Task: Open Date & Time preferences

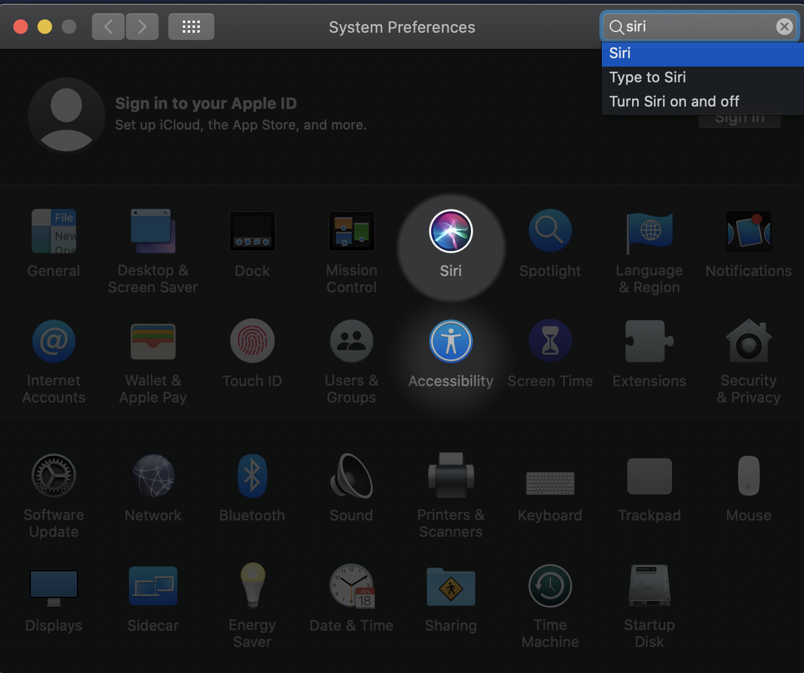Action: click(x=351, y=586)
